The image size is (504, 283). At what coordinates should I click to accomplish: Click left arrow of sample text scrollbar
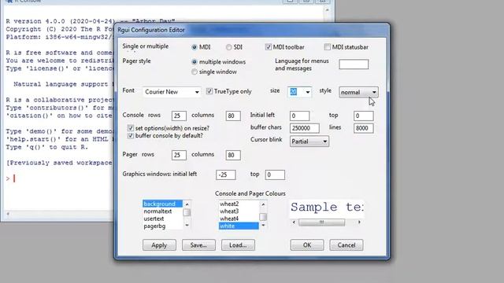294,222
